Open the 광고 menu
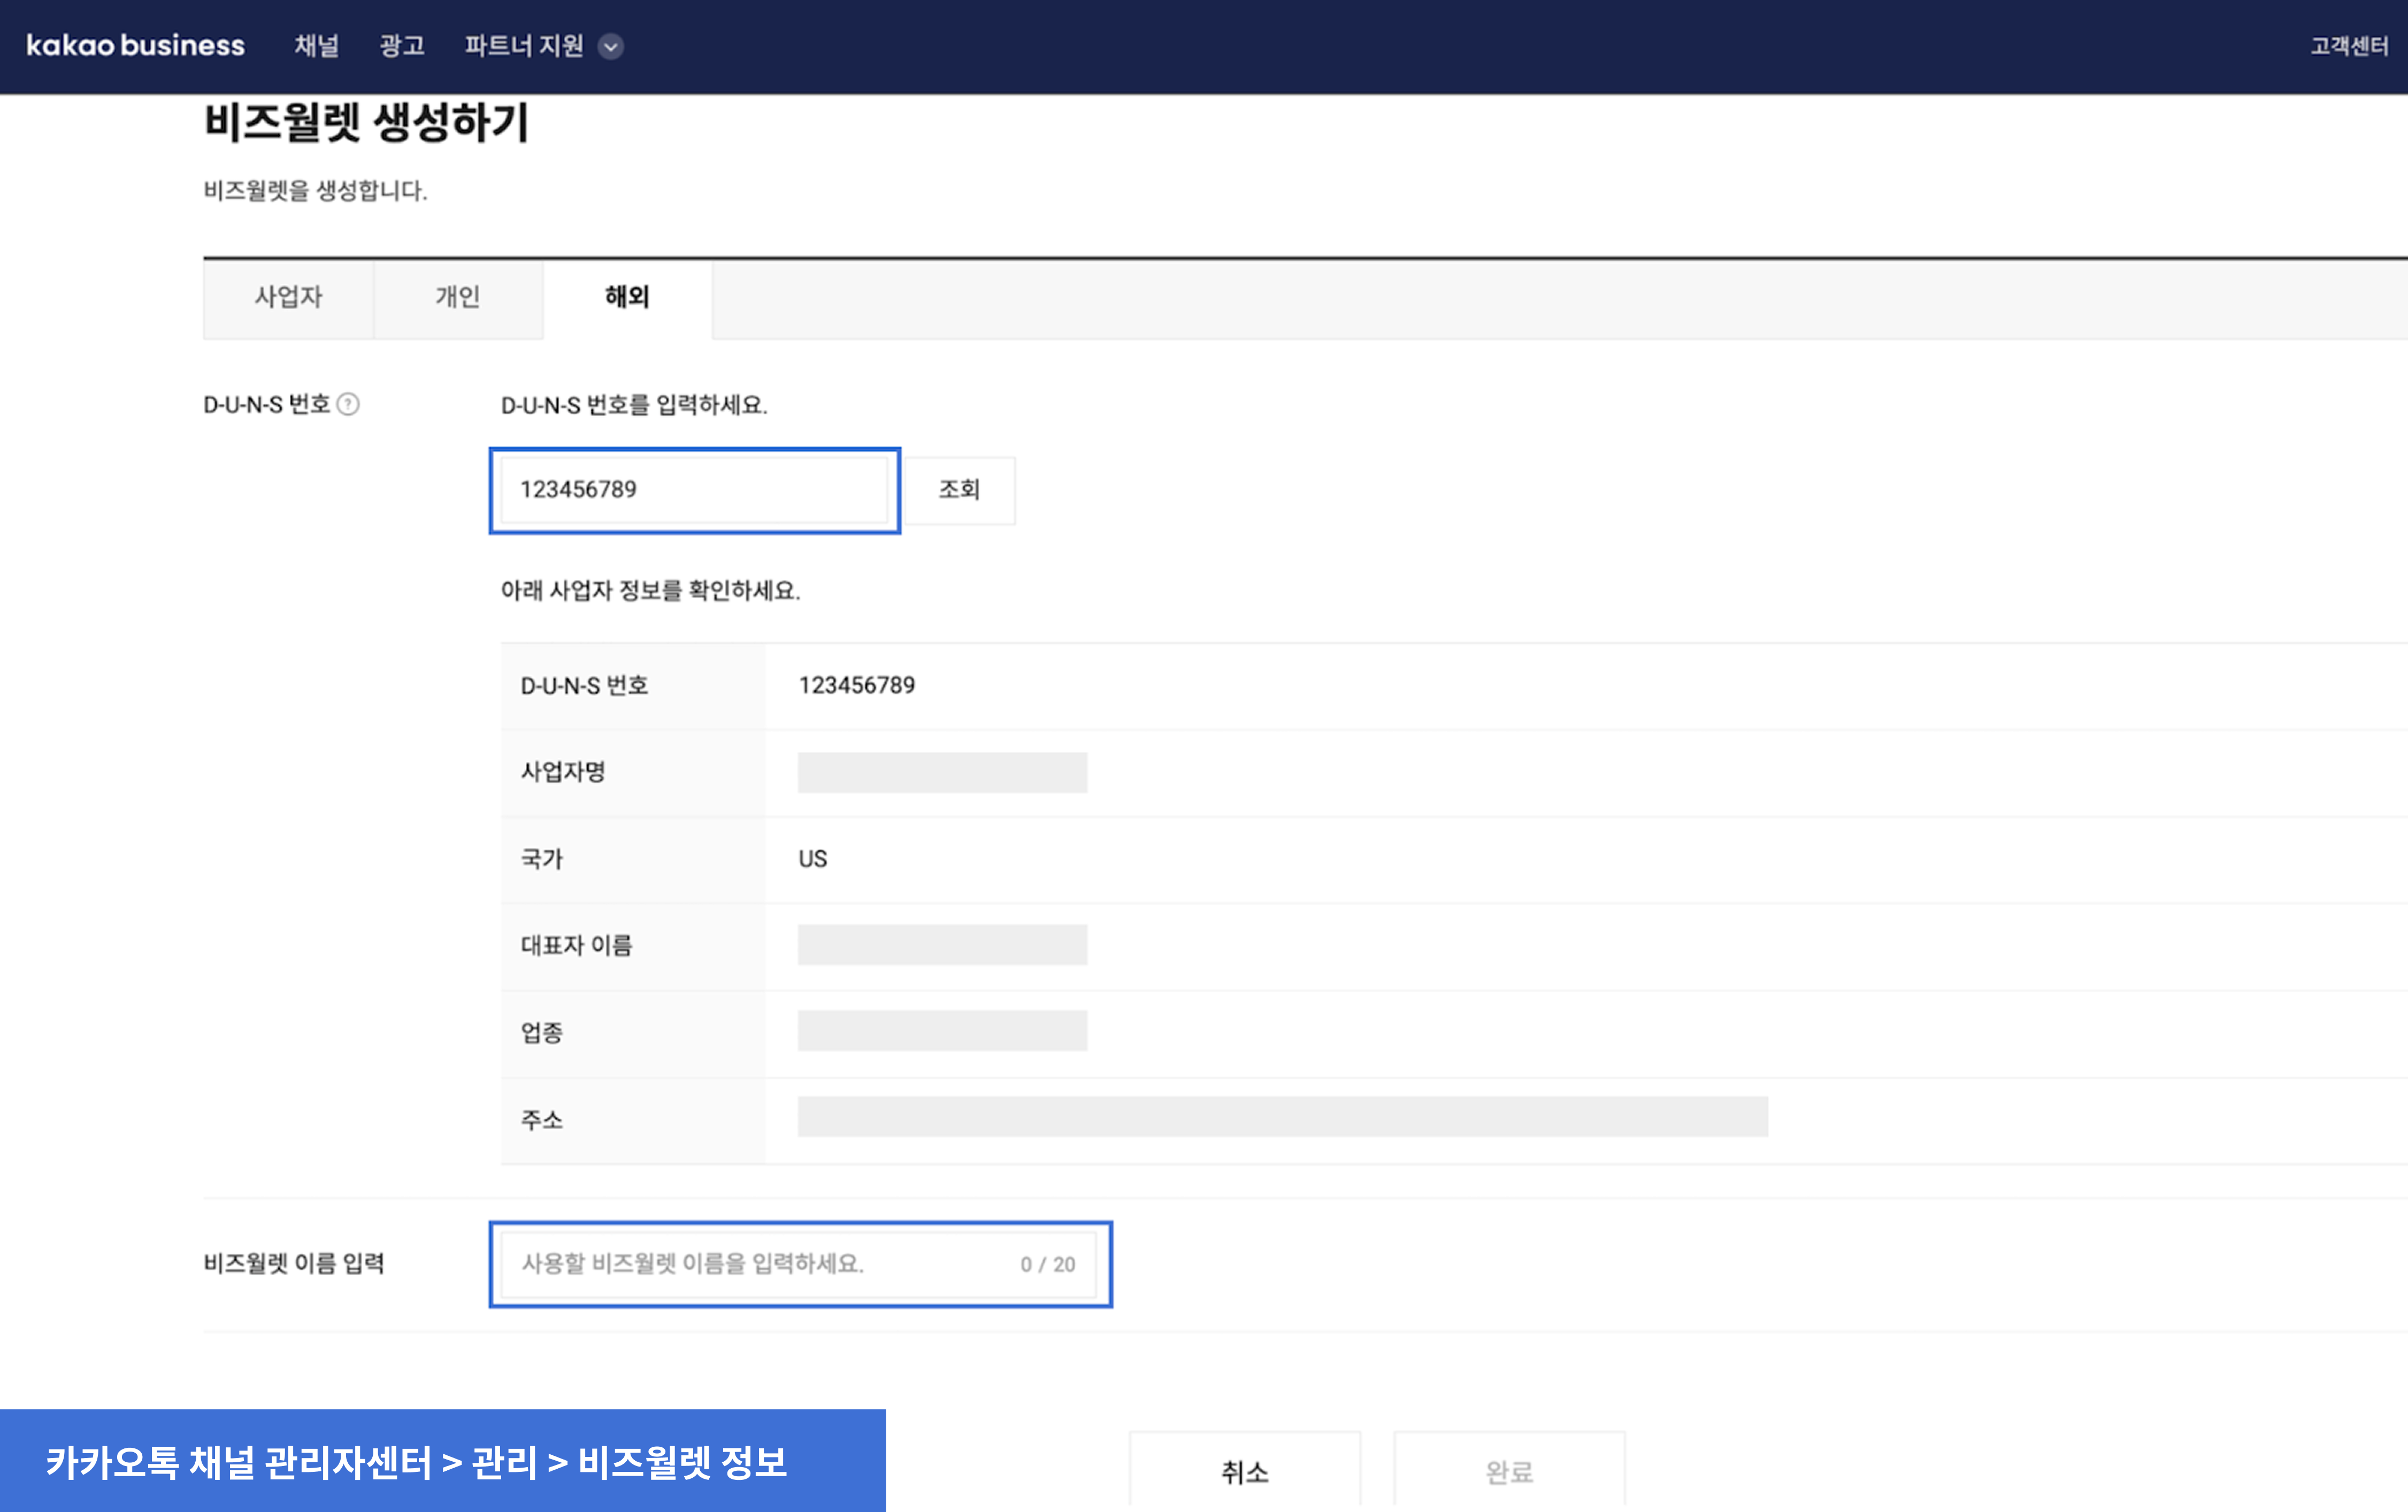 (402, 46)
